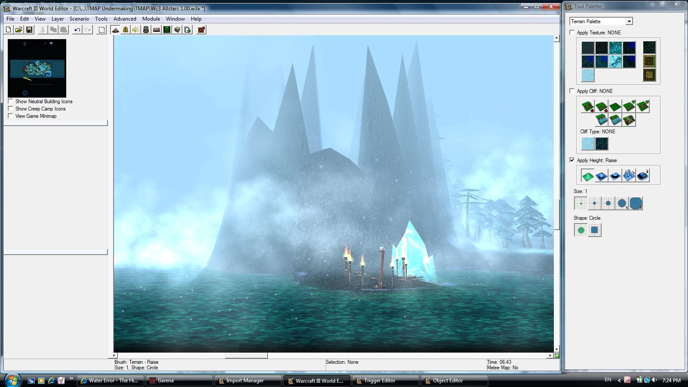Open the Advanced menu

[x=125, y=19]
